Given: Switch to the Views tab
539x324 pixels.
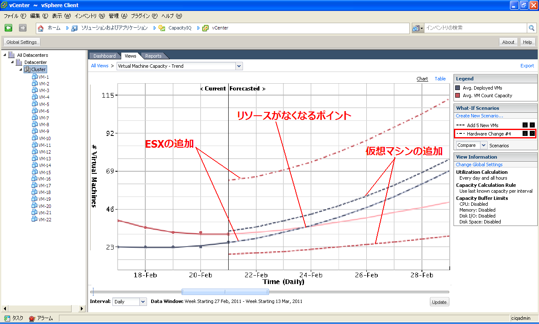Looking at the screenshot, I should point(131,56).
